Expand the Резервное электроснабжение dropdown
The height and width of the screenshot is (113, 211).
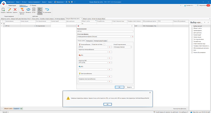pyautogui.click(x=108, y=82)
